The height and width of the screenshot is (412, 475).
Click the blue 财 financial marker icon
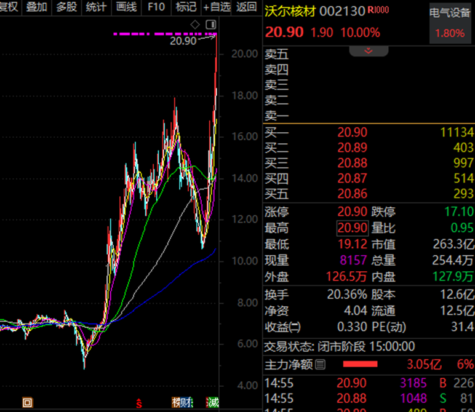point(186,403)
